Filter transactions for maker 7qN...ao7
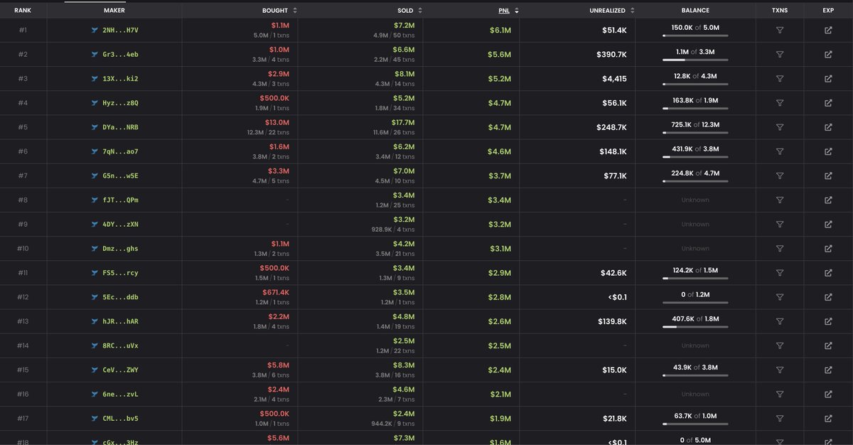The image size is (853, 445). pyautogui.click(x=780, y=151)
